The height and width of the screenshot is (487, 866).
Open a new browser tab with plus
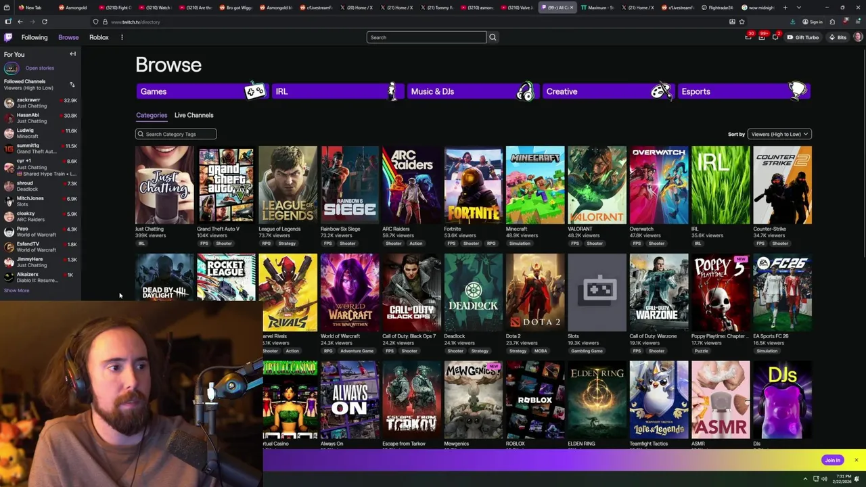pyautogui.click(x=785, y=7)
